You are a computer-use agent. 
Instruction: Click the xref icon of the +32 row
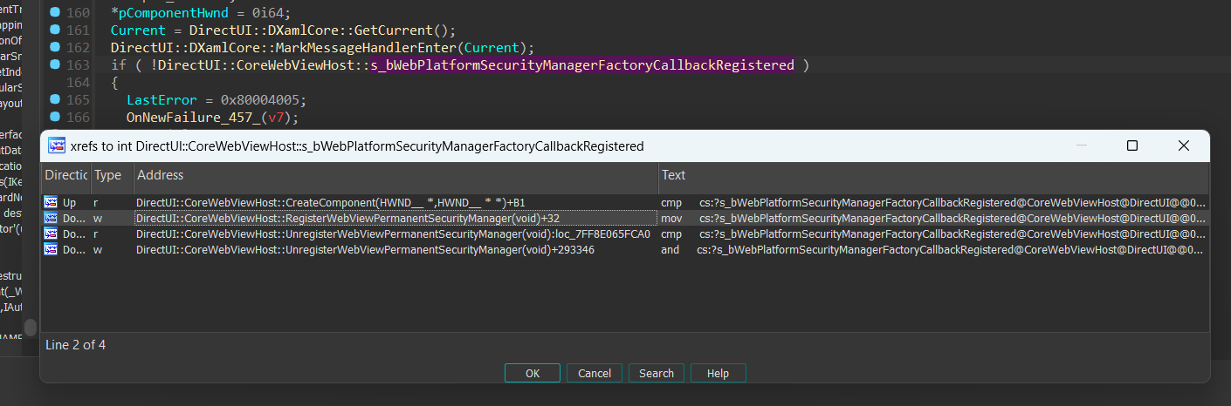(x=52, y=218)
